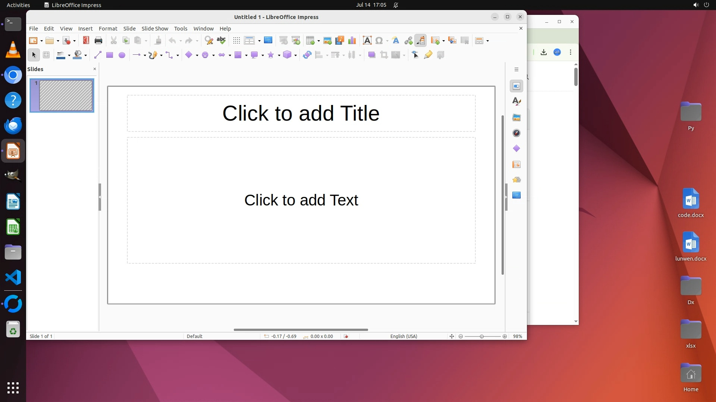Click the zoom slider in status bar
Image resolution: width=716 pixels, height=402 pixels.
pos(482,336)
